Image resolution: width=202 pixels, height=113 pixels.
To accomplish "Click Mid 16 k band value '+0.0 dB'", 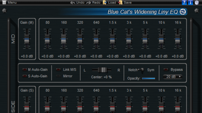I will click(178, 56).
